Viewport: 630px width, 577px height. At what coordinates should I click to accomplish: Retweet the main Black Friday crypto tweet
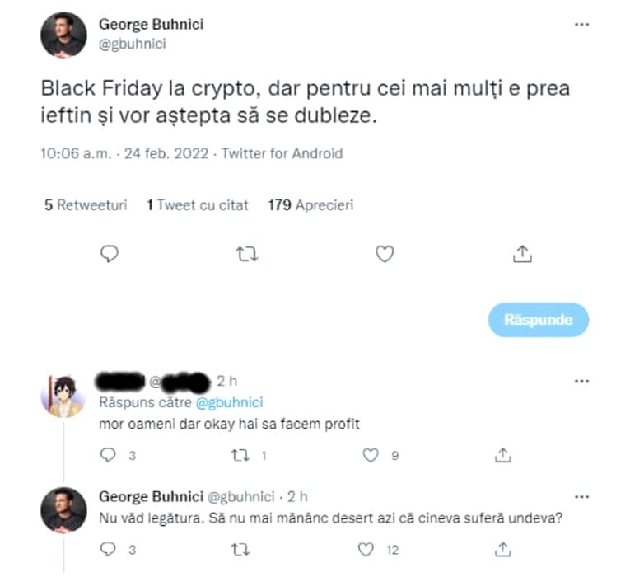tap(247, 254)
